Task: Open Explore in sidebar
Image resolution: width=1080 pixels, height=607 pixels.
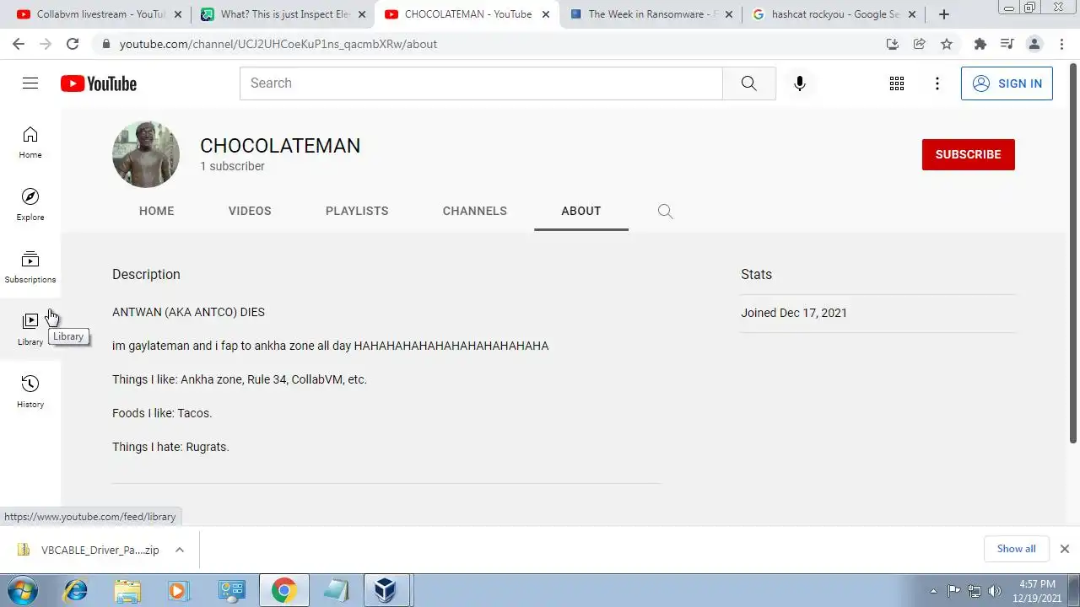Action: [x=30, y=205]
